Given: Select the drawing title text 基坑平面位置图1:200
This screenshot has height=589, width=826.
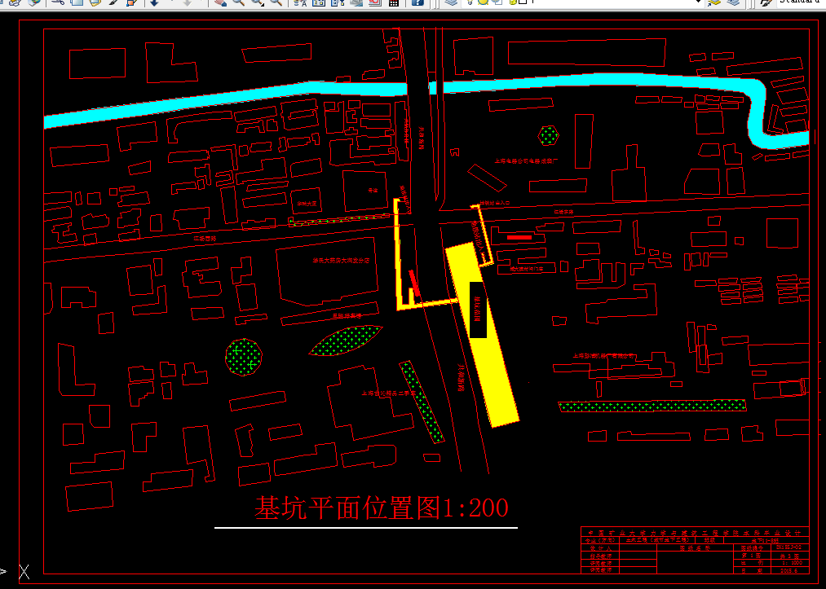Looking at the screenshot, I should tap(382, 508).
